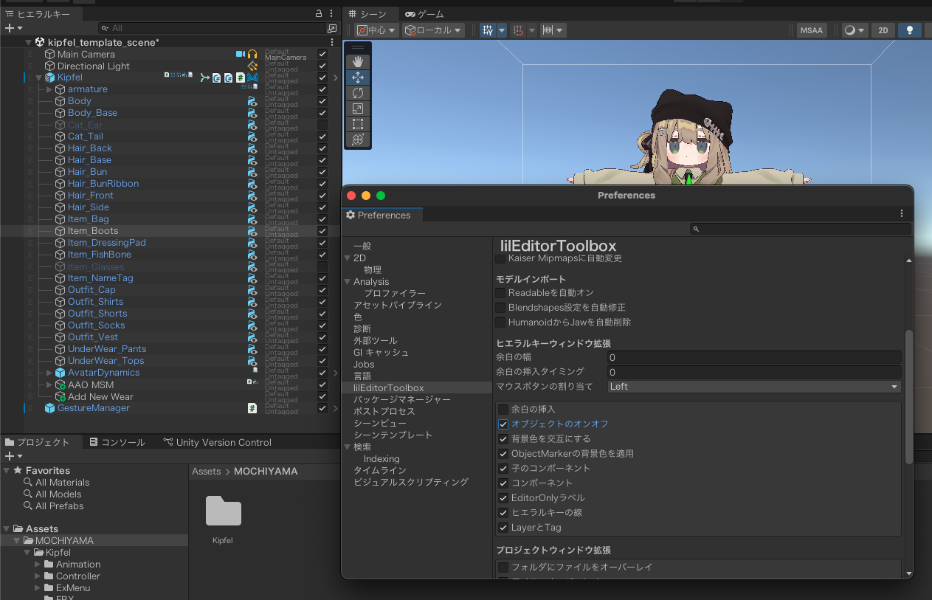Screen dimensions: 932x600
Task: Select パッケージマネージャー in Preferences sidebar
Action: pyautogui.click(x=403, y=399)
